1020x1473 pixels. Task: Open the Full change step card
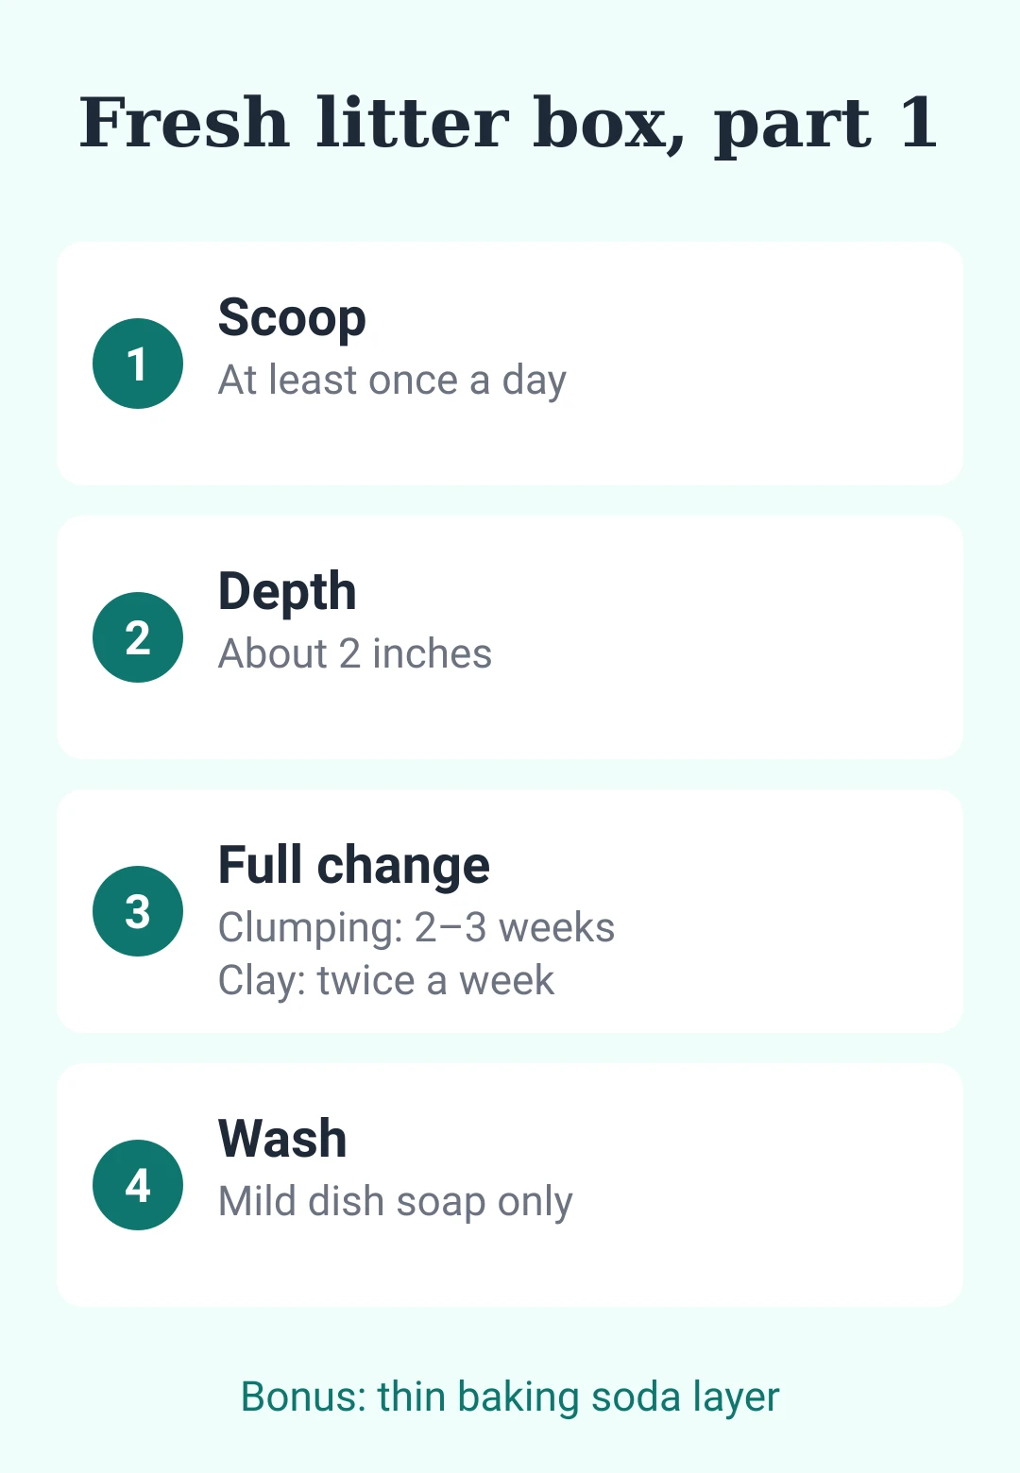[510, 911]
